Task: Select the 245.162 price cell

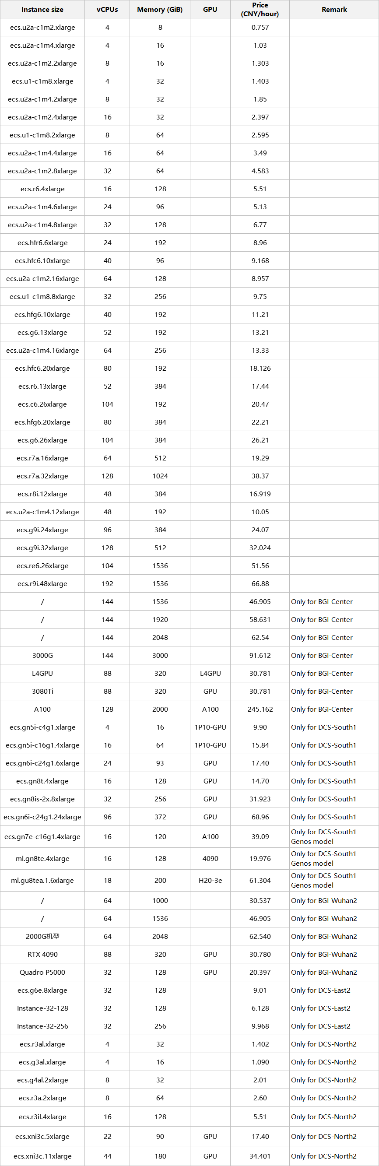Action: 260,709
